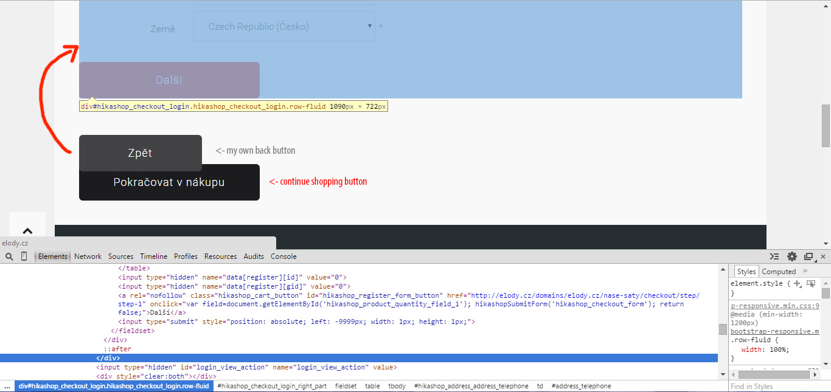Open the Timeline tab
Image resolution: width=831 pixels, height=392 pixels.
[x=153, y=256]
